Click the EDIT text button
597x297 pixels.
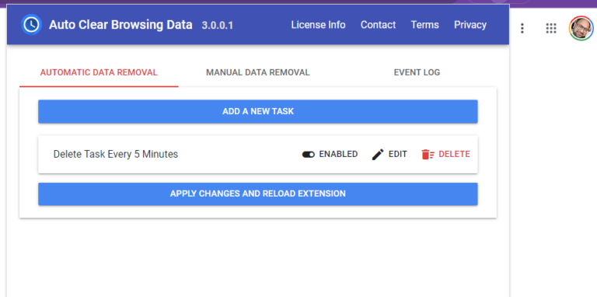[398, 154]
